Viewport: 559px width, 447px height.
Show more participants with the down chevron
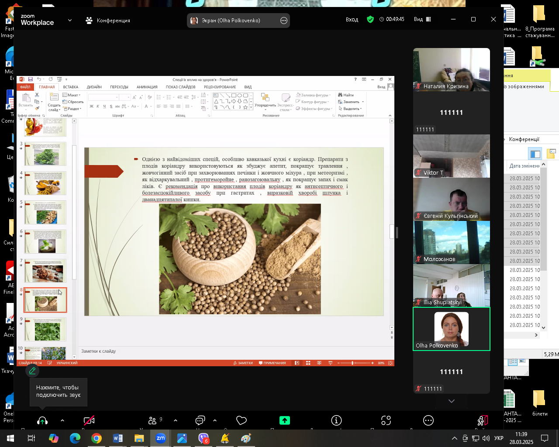pos(452,401)
